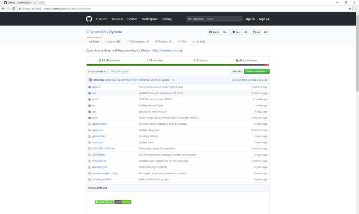359x214 pixels.
Task: Open the dynamo-nuget.config file
Action: [x=104, y=173]
